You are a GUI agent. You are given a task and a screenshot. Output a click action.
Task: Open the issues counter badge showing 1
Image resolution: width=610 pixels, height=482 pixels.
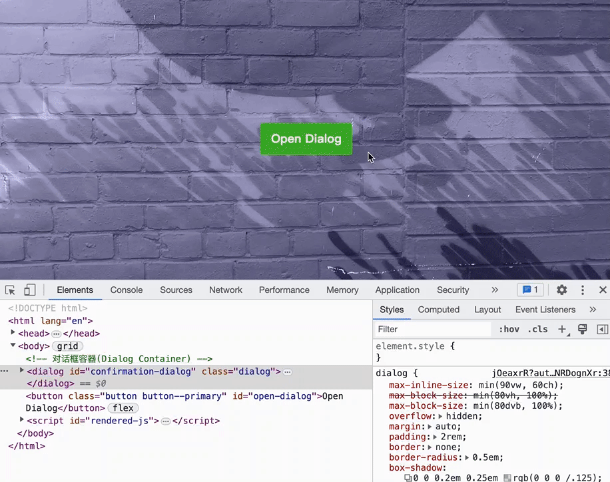(530, 290)
